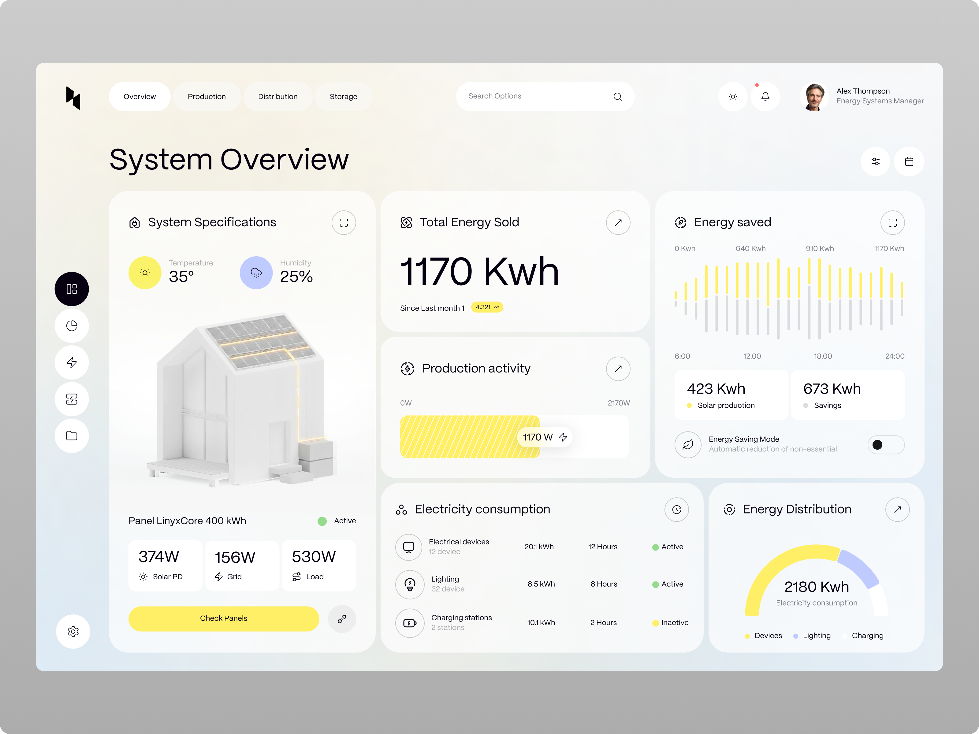The image size is (979, 734).
Task: Click the Check Panels button
Action: tap(224, 618)
